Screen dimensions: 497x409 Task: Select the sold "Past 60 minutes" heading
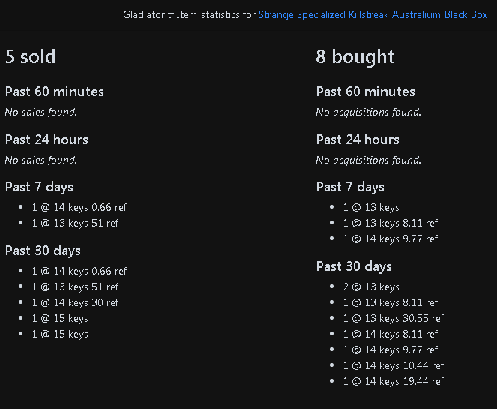[55, 92]
